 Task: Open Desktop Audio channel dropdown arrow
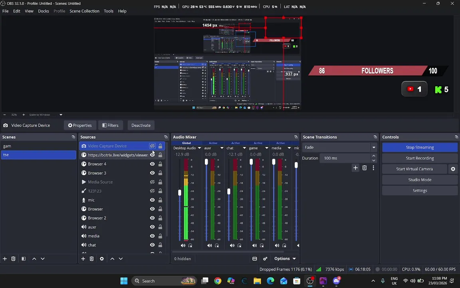(x=199, y=148)
